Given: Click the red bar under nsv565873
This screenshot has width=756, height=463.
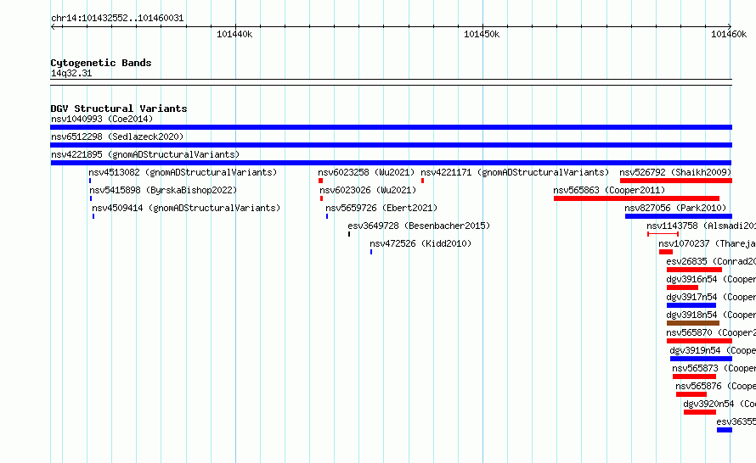Looking at the screenshot, I should [x=694, y=377].
